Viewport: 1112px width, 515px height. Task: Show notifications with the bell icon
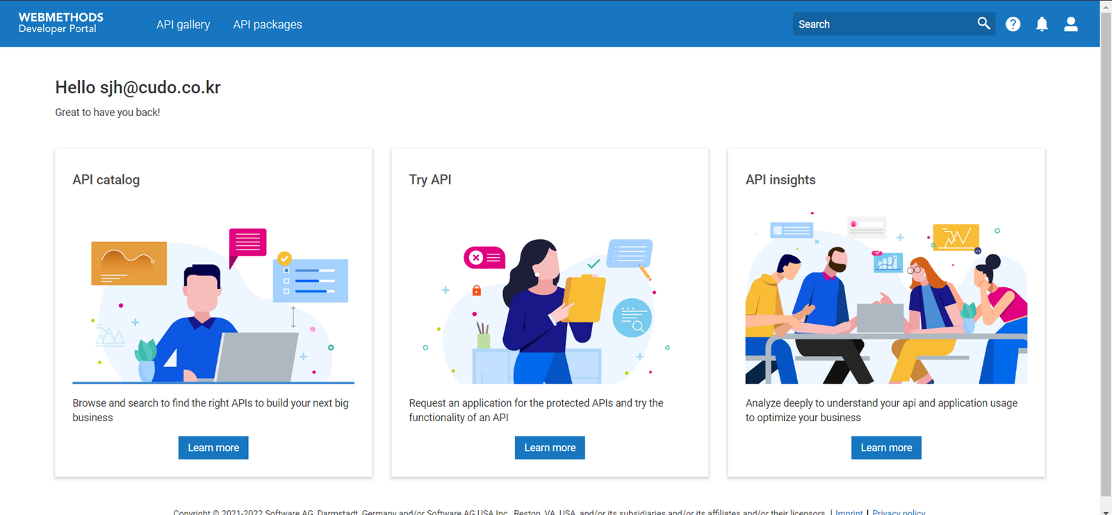1042,24
